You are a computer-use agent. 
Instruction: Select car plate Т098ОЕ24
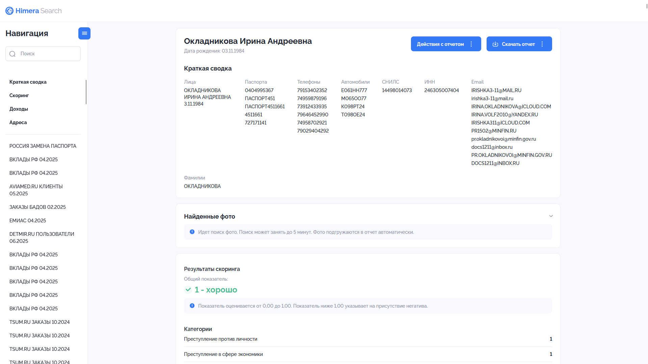pos(353,115)
